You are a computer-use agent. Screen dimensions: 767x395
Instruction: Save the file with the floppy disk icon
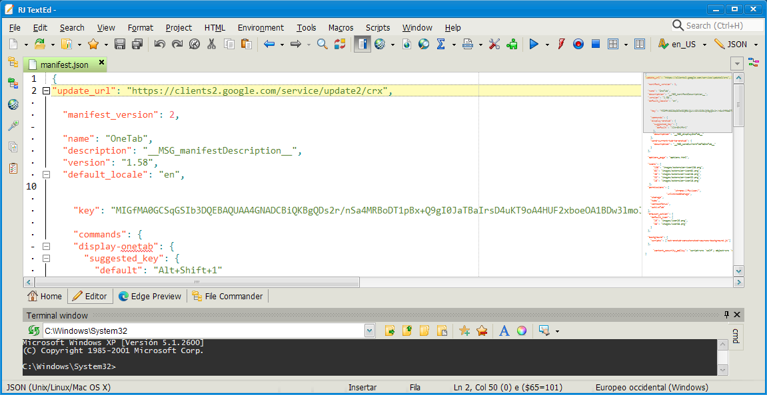pos(120,45)
